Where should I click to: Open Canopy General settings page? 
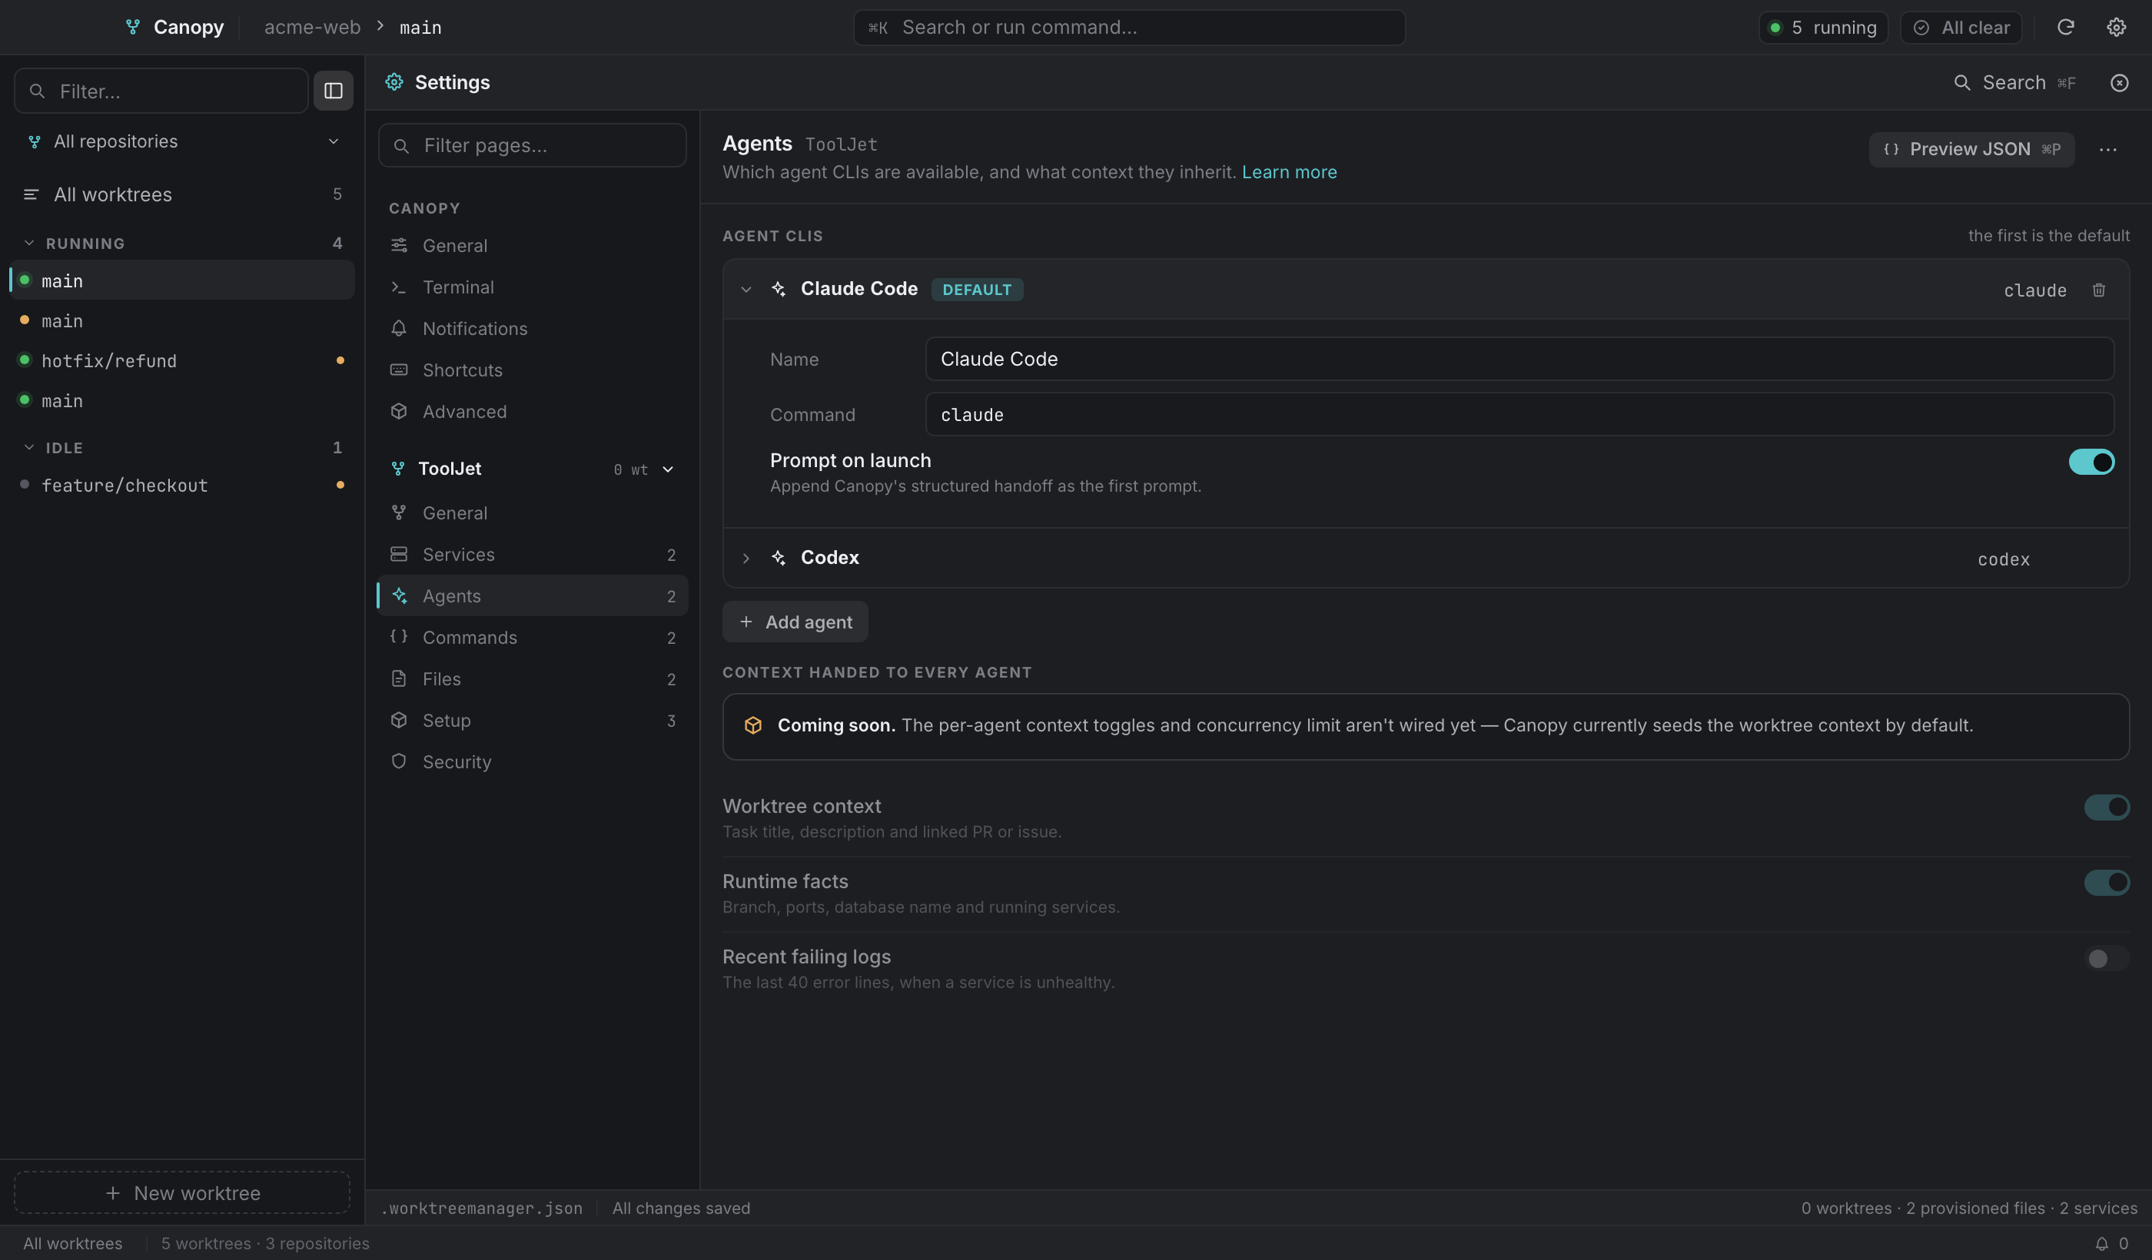click(532, 246)
